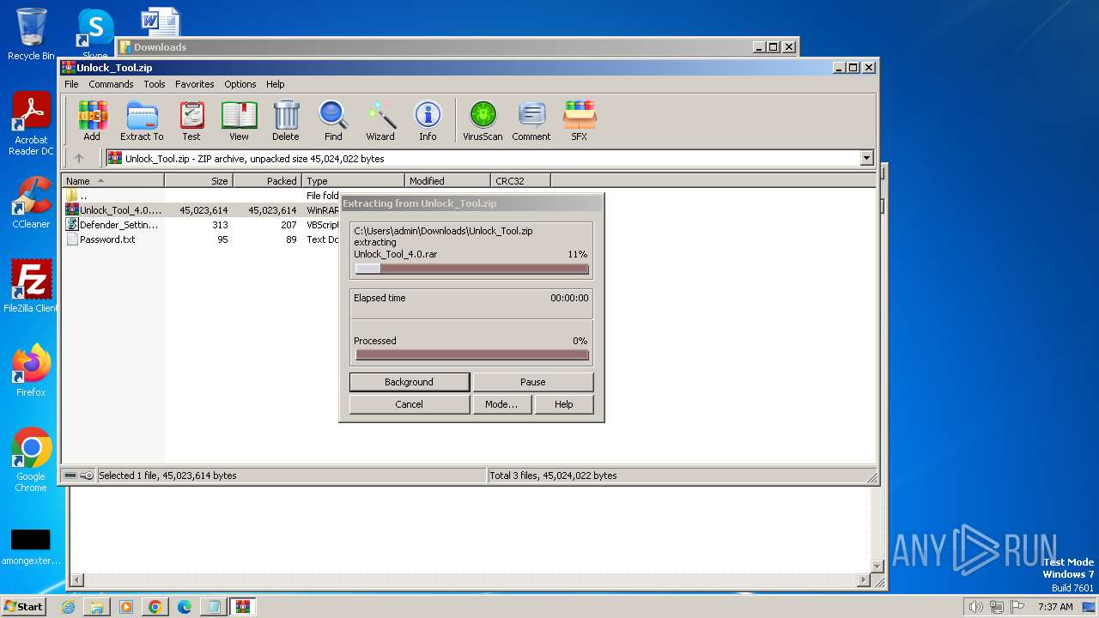1099x618 pixels.
Task: Open the Find tool
Action: (333, 121)
